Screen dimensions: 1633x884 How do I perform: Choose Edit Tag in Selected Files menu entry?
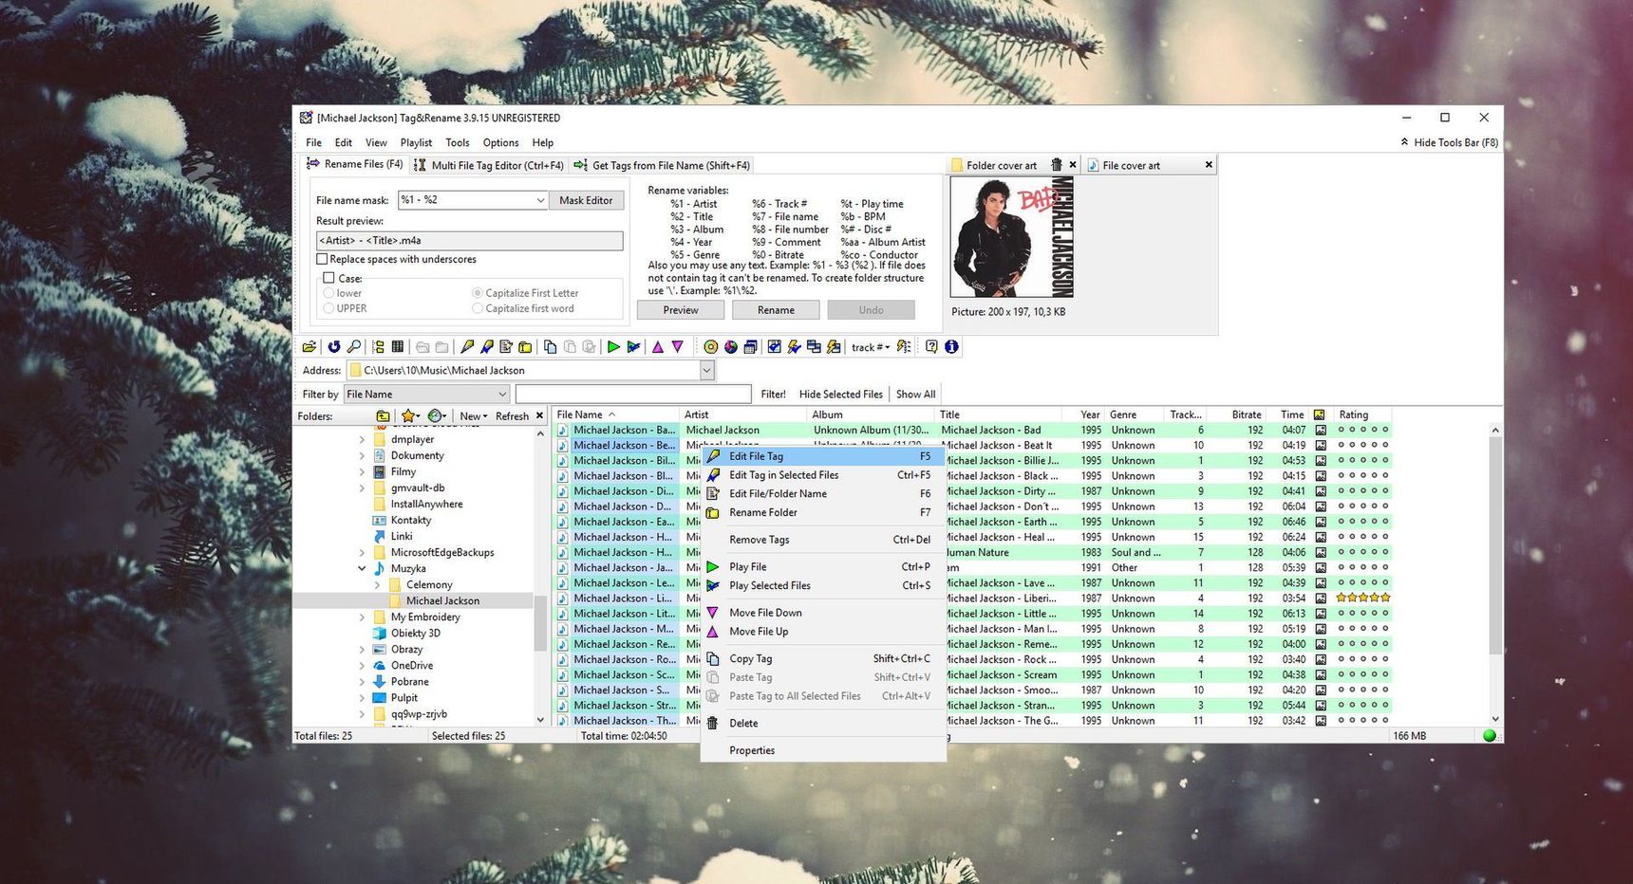(x=822, y=475)
